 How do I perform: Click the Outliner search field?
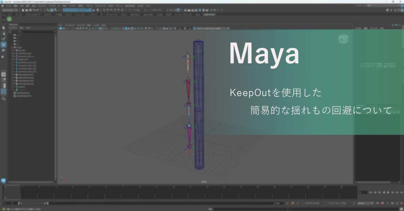coord(35,32)
